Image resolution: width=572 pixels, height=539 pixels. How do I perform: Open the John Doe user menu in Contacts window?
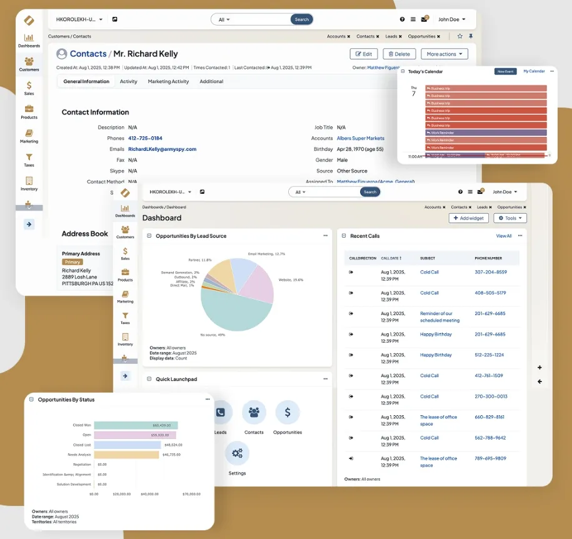451,19
